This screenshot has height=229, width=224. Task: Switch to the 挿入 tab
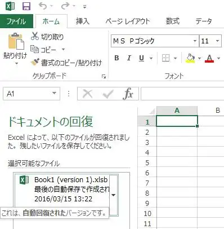click(x=83, y=21)
